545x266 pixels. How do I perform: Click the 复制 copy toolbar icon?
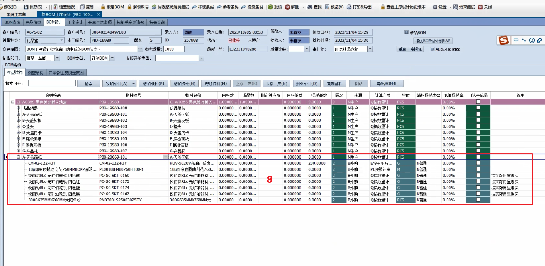[82, 7]
